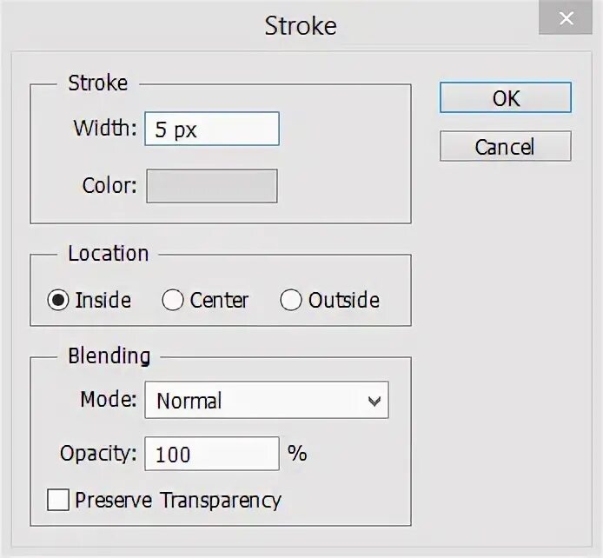
Task: Click the "Color:" label text
Action: pyautogui.click(x=109, y=186)
